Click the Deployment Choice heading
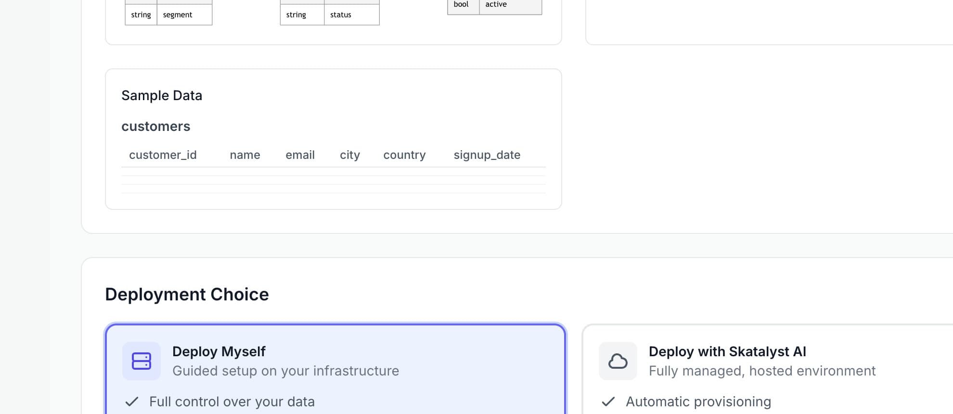 point(187,294)
